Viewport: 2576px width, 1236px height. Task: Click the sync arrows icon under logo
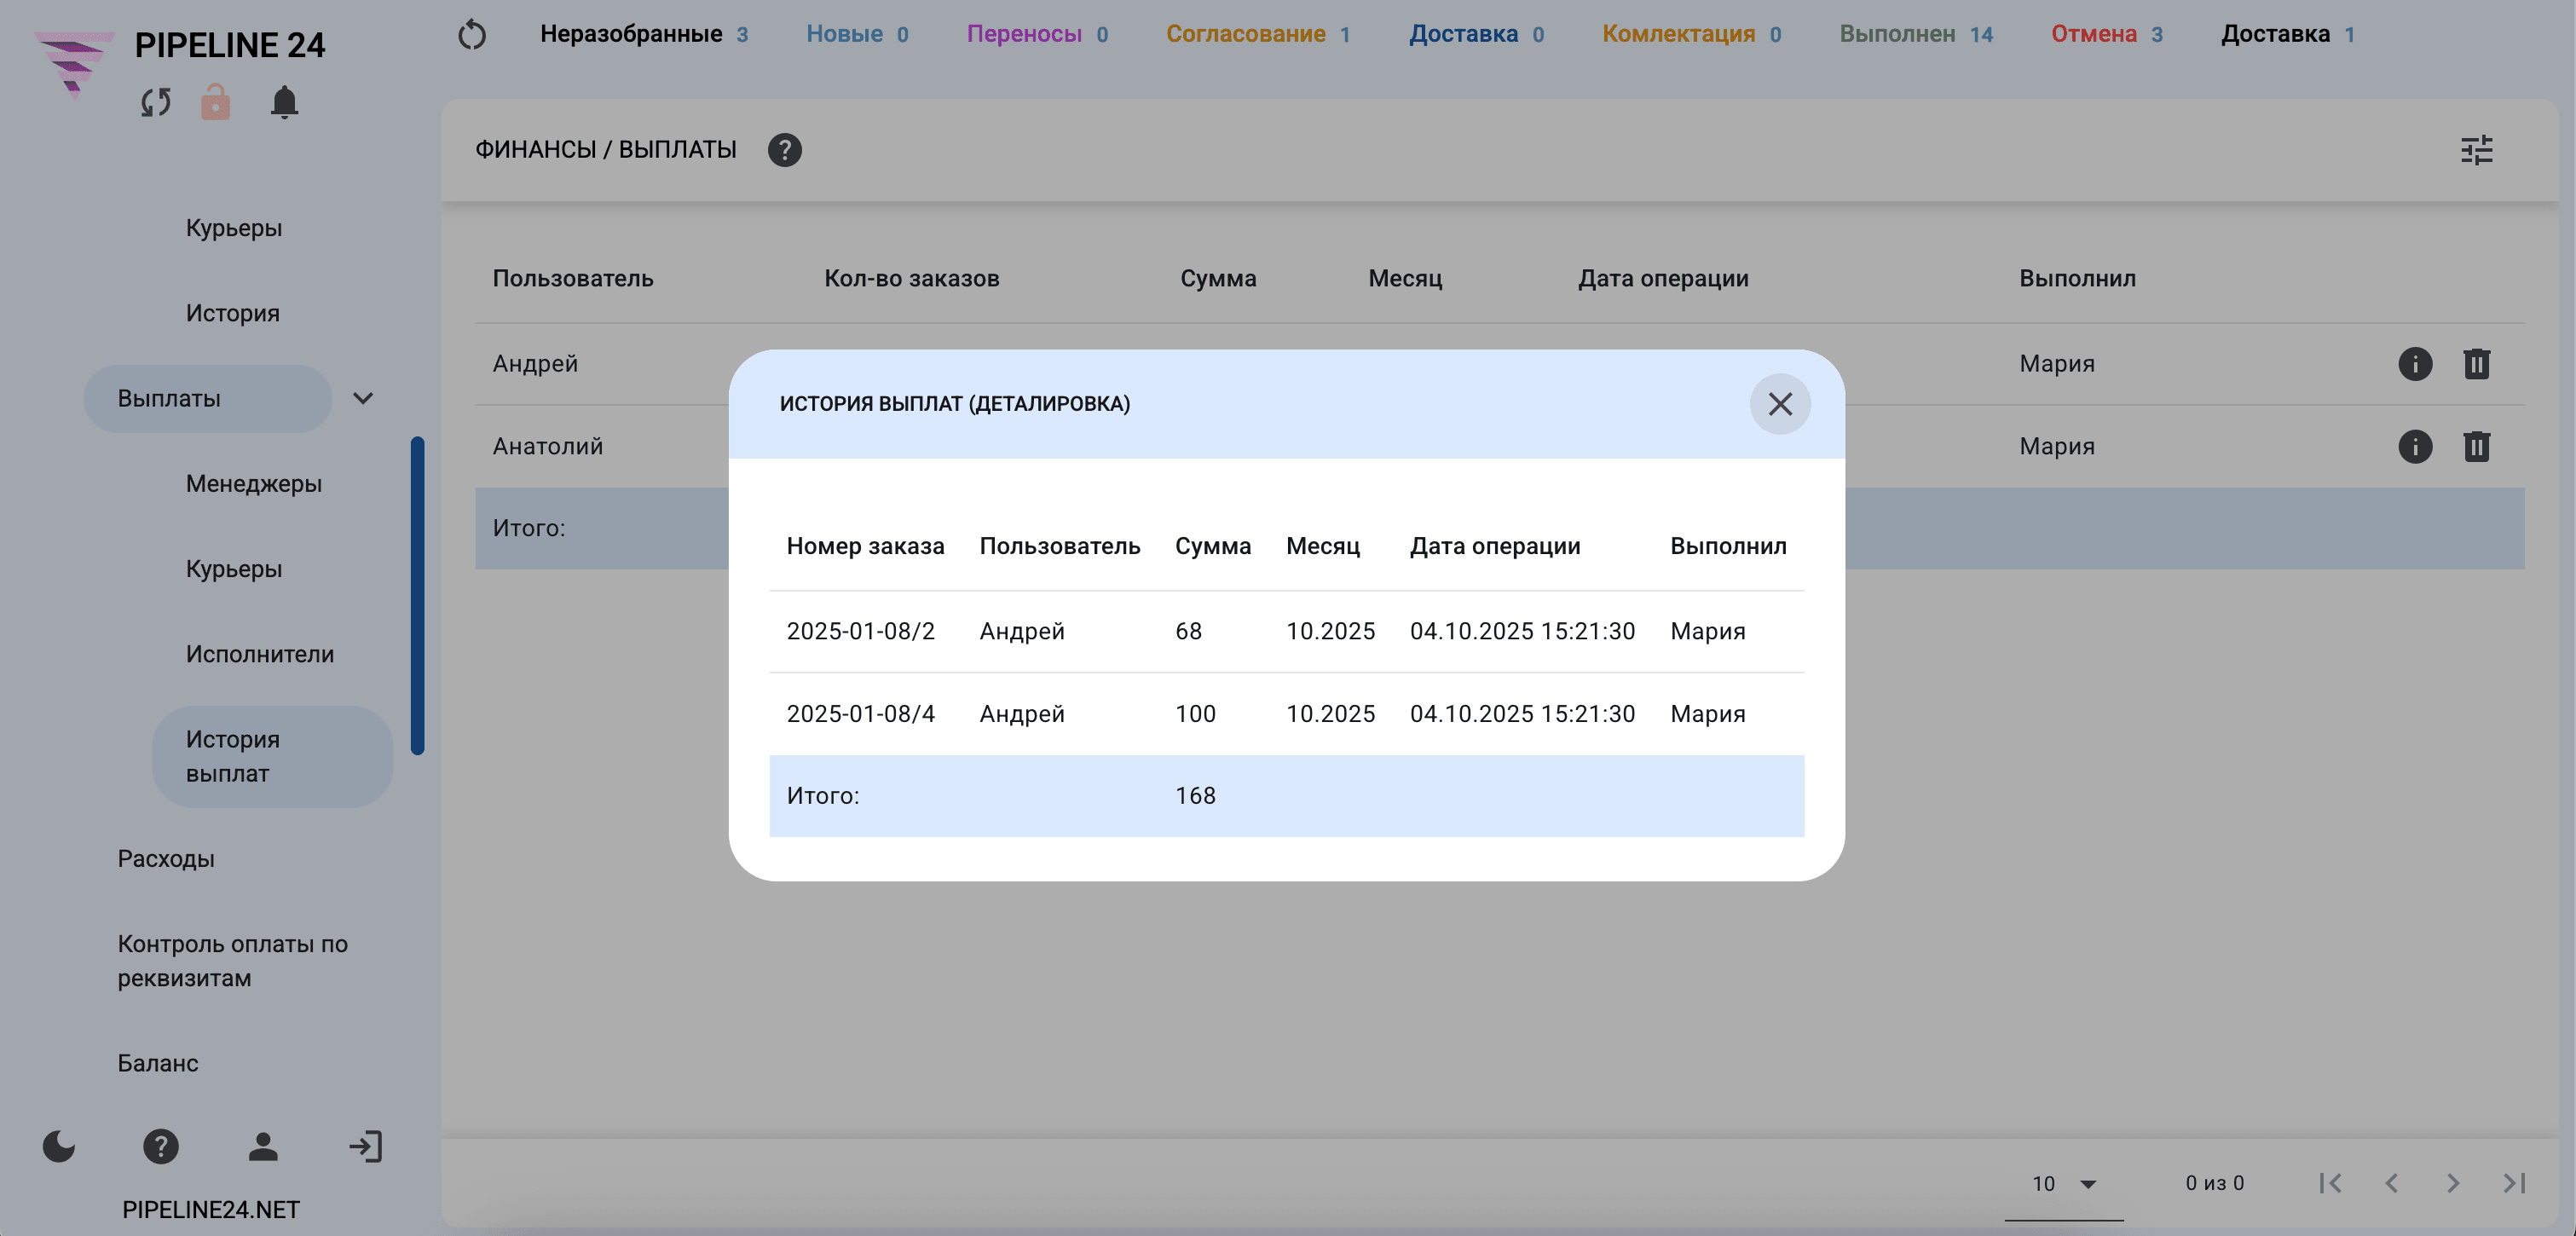pos(156,102)
